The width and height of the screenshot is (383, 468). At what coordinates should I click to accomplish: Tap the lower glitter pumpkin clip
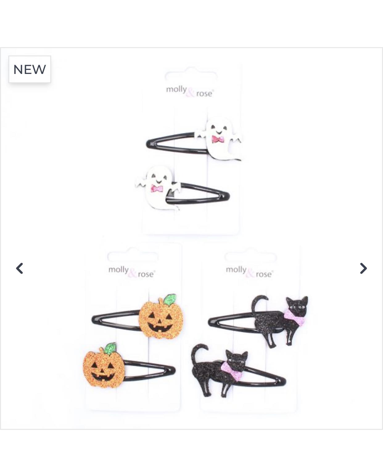(x=129, y=366)
